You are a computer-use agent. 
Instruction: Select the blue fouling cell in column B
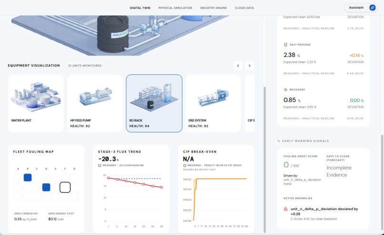click(28, 177)
